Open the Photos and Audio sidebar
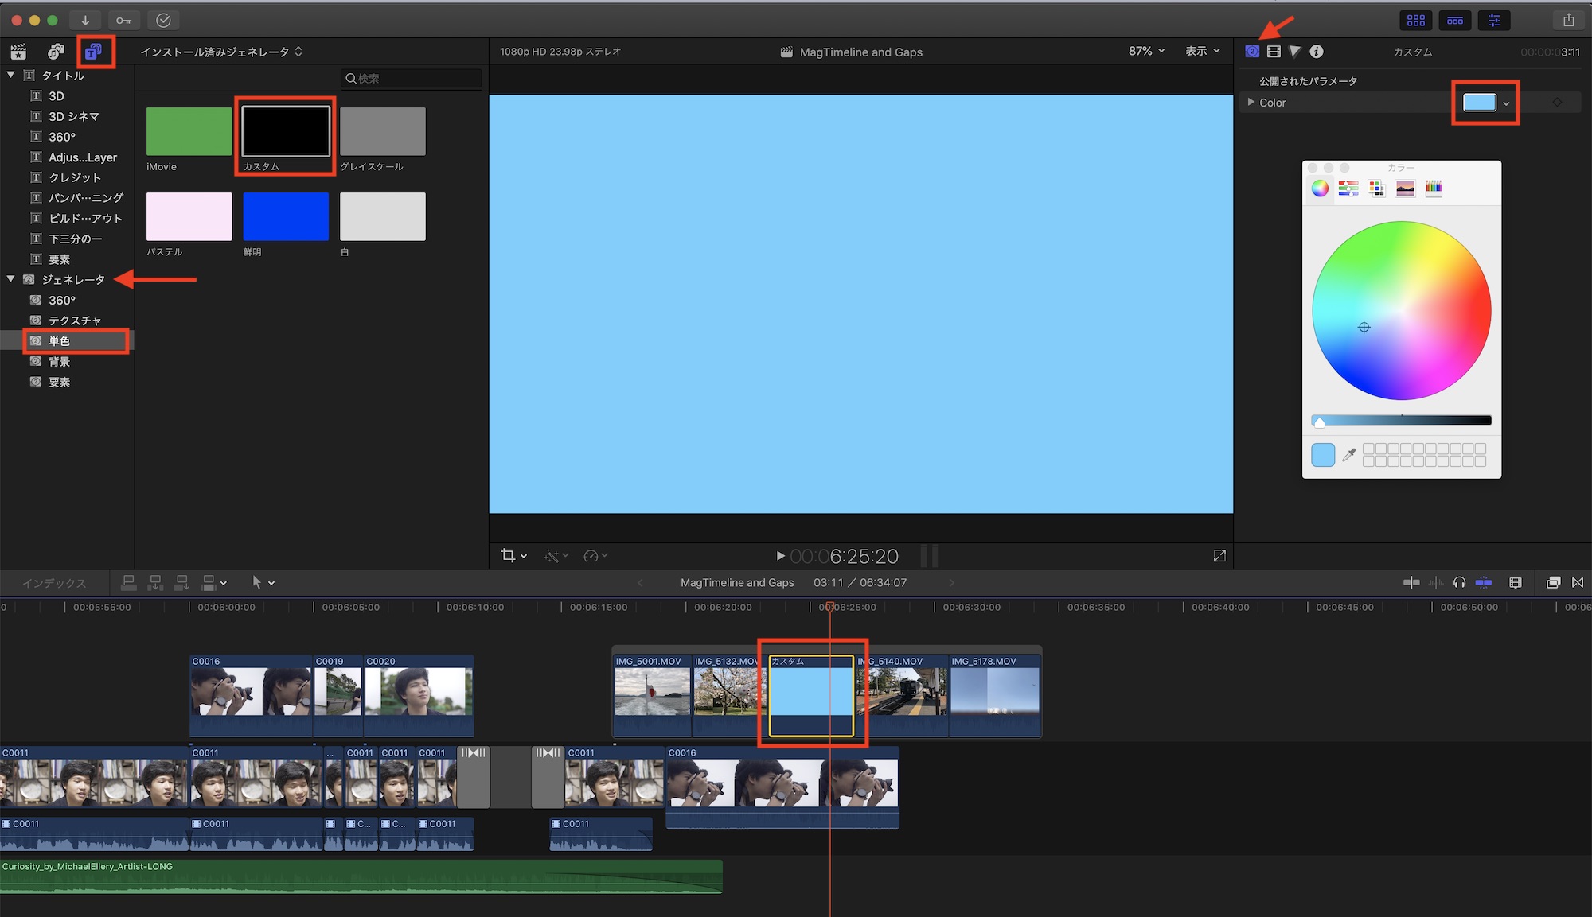Viewport: 1592px width, 917px height. tap(56, 52)
